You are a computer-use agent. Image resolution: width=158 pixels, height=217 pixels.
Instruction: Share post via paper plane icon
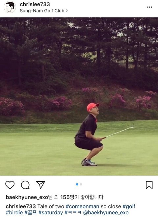[40, 185]
